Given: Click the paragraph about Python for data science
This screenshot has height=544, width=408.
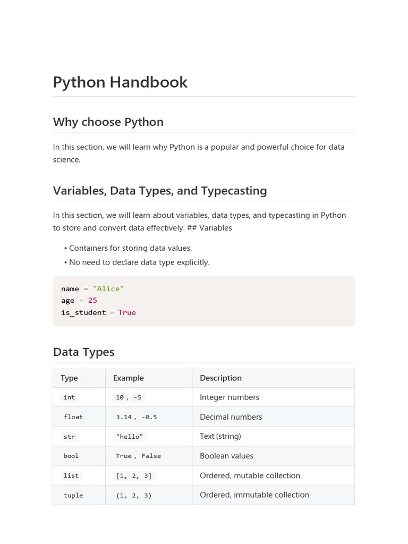Looking at the screenshot, I should click(199, 154).
